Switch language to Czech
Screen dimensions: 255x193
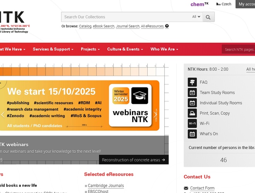tap(224, 4)
